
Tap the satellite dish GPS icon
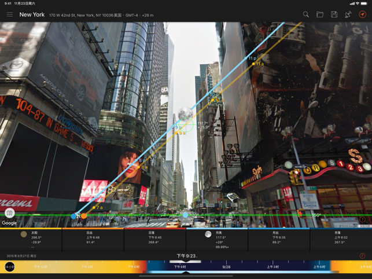(348, 14)
